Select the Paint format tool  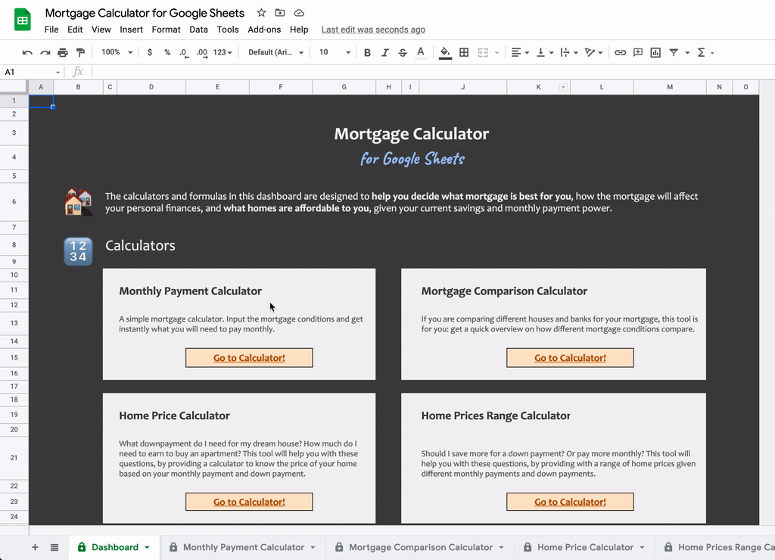(x=80, y=52)
